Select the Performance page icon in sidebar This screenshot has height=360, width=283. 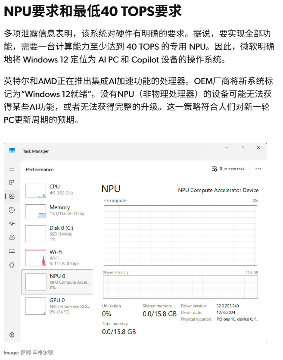tap(12, 196)
